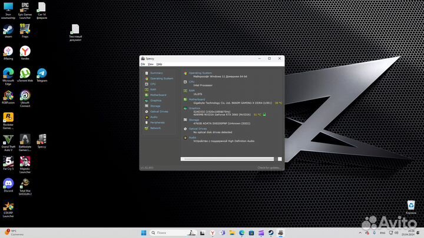This screenshot has width=424, height=238.
Task: Click the Gigabyte B660M motherboard text
Action: (233, 103)
